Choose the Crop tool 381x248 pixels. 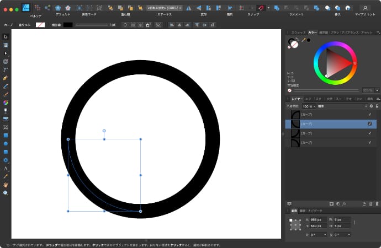[x=6, y=127]
